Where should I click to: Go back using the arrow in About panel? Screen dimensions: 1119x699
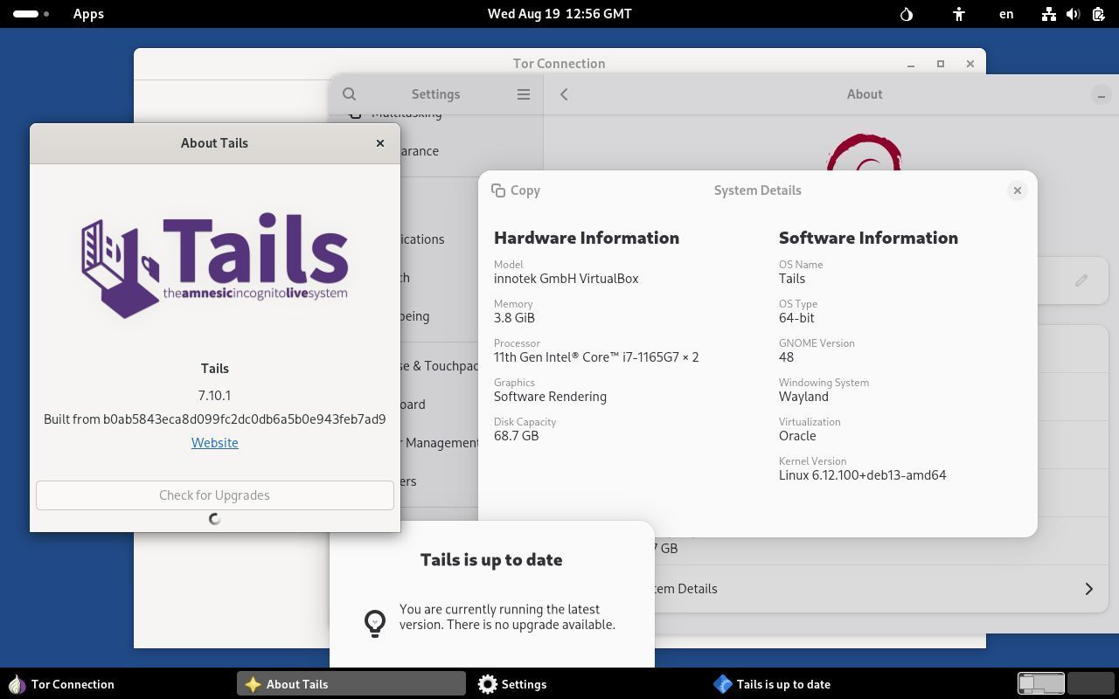564,94
